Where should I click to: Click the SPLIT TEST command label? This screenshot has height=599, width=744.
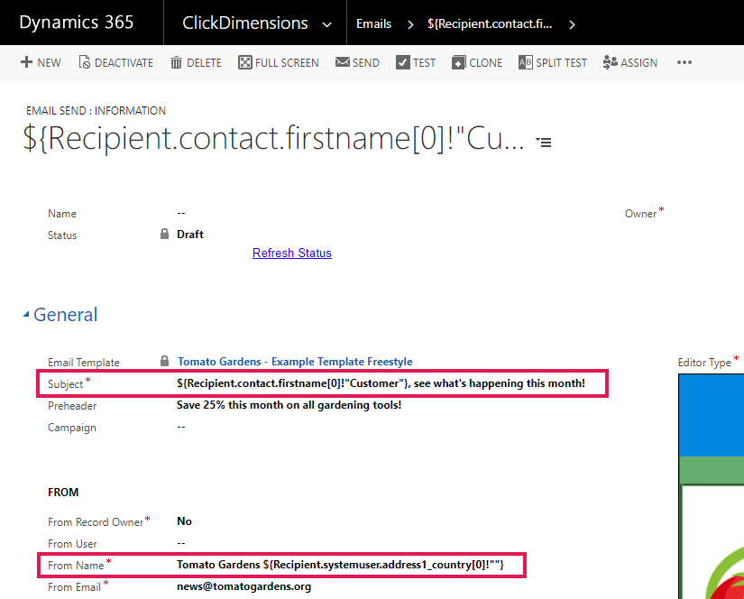[x=561, y=62]
